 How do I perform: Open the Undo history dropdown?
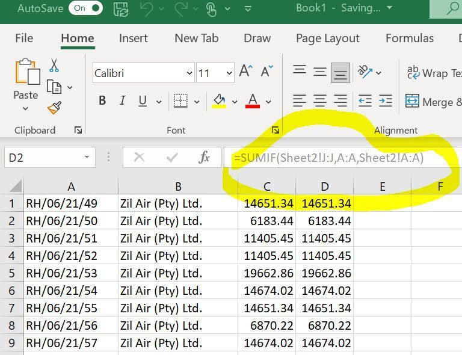point(161,9)
